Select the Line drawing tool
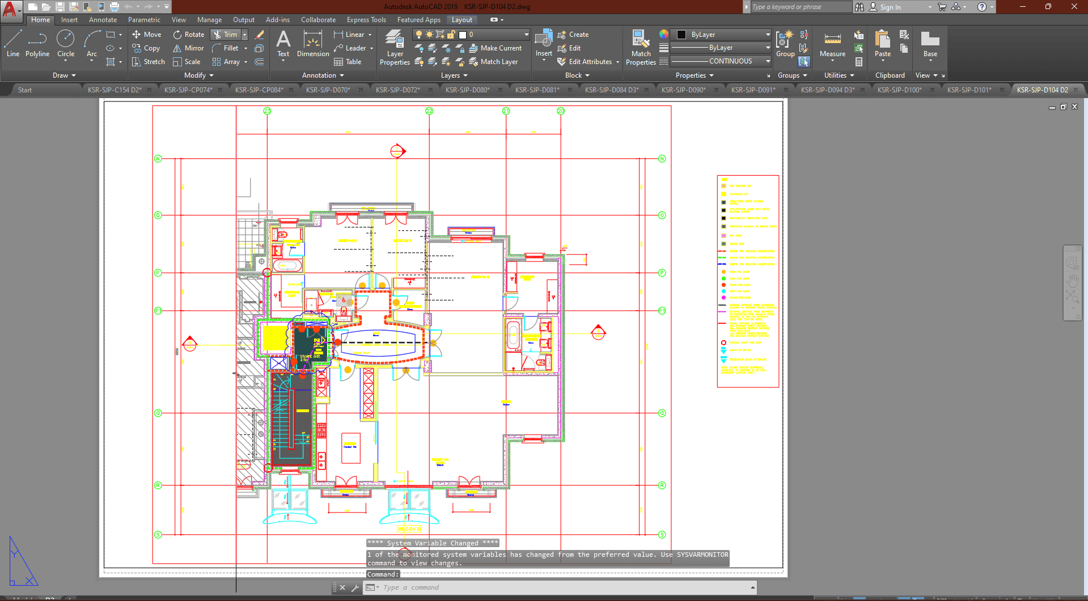 tap(13, 44)
